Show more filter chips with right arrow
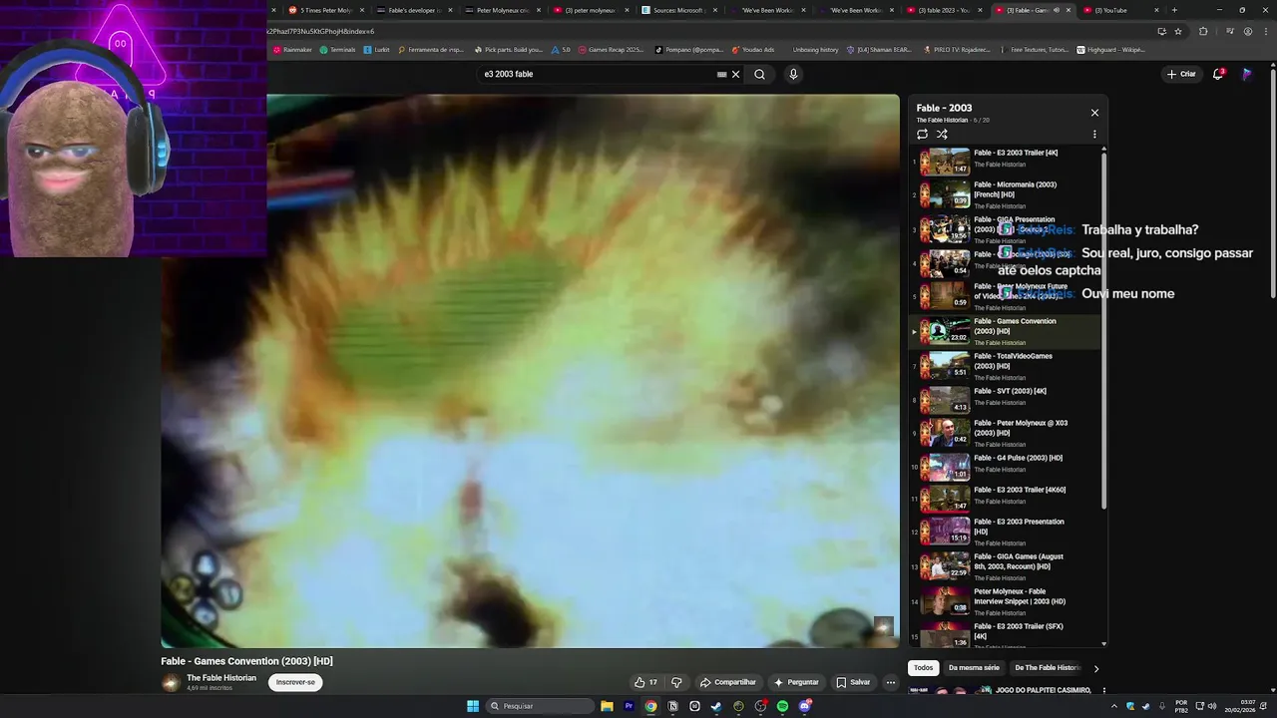Image resolution: width=1277 pixels, height=718 pixels. (1095, 668)
